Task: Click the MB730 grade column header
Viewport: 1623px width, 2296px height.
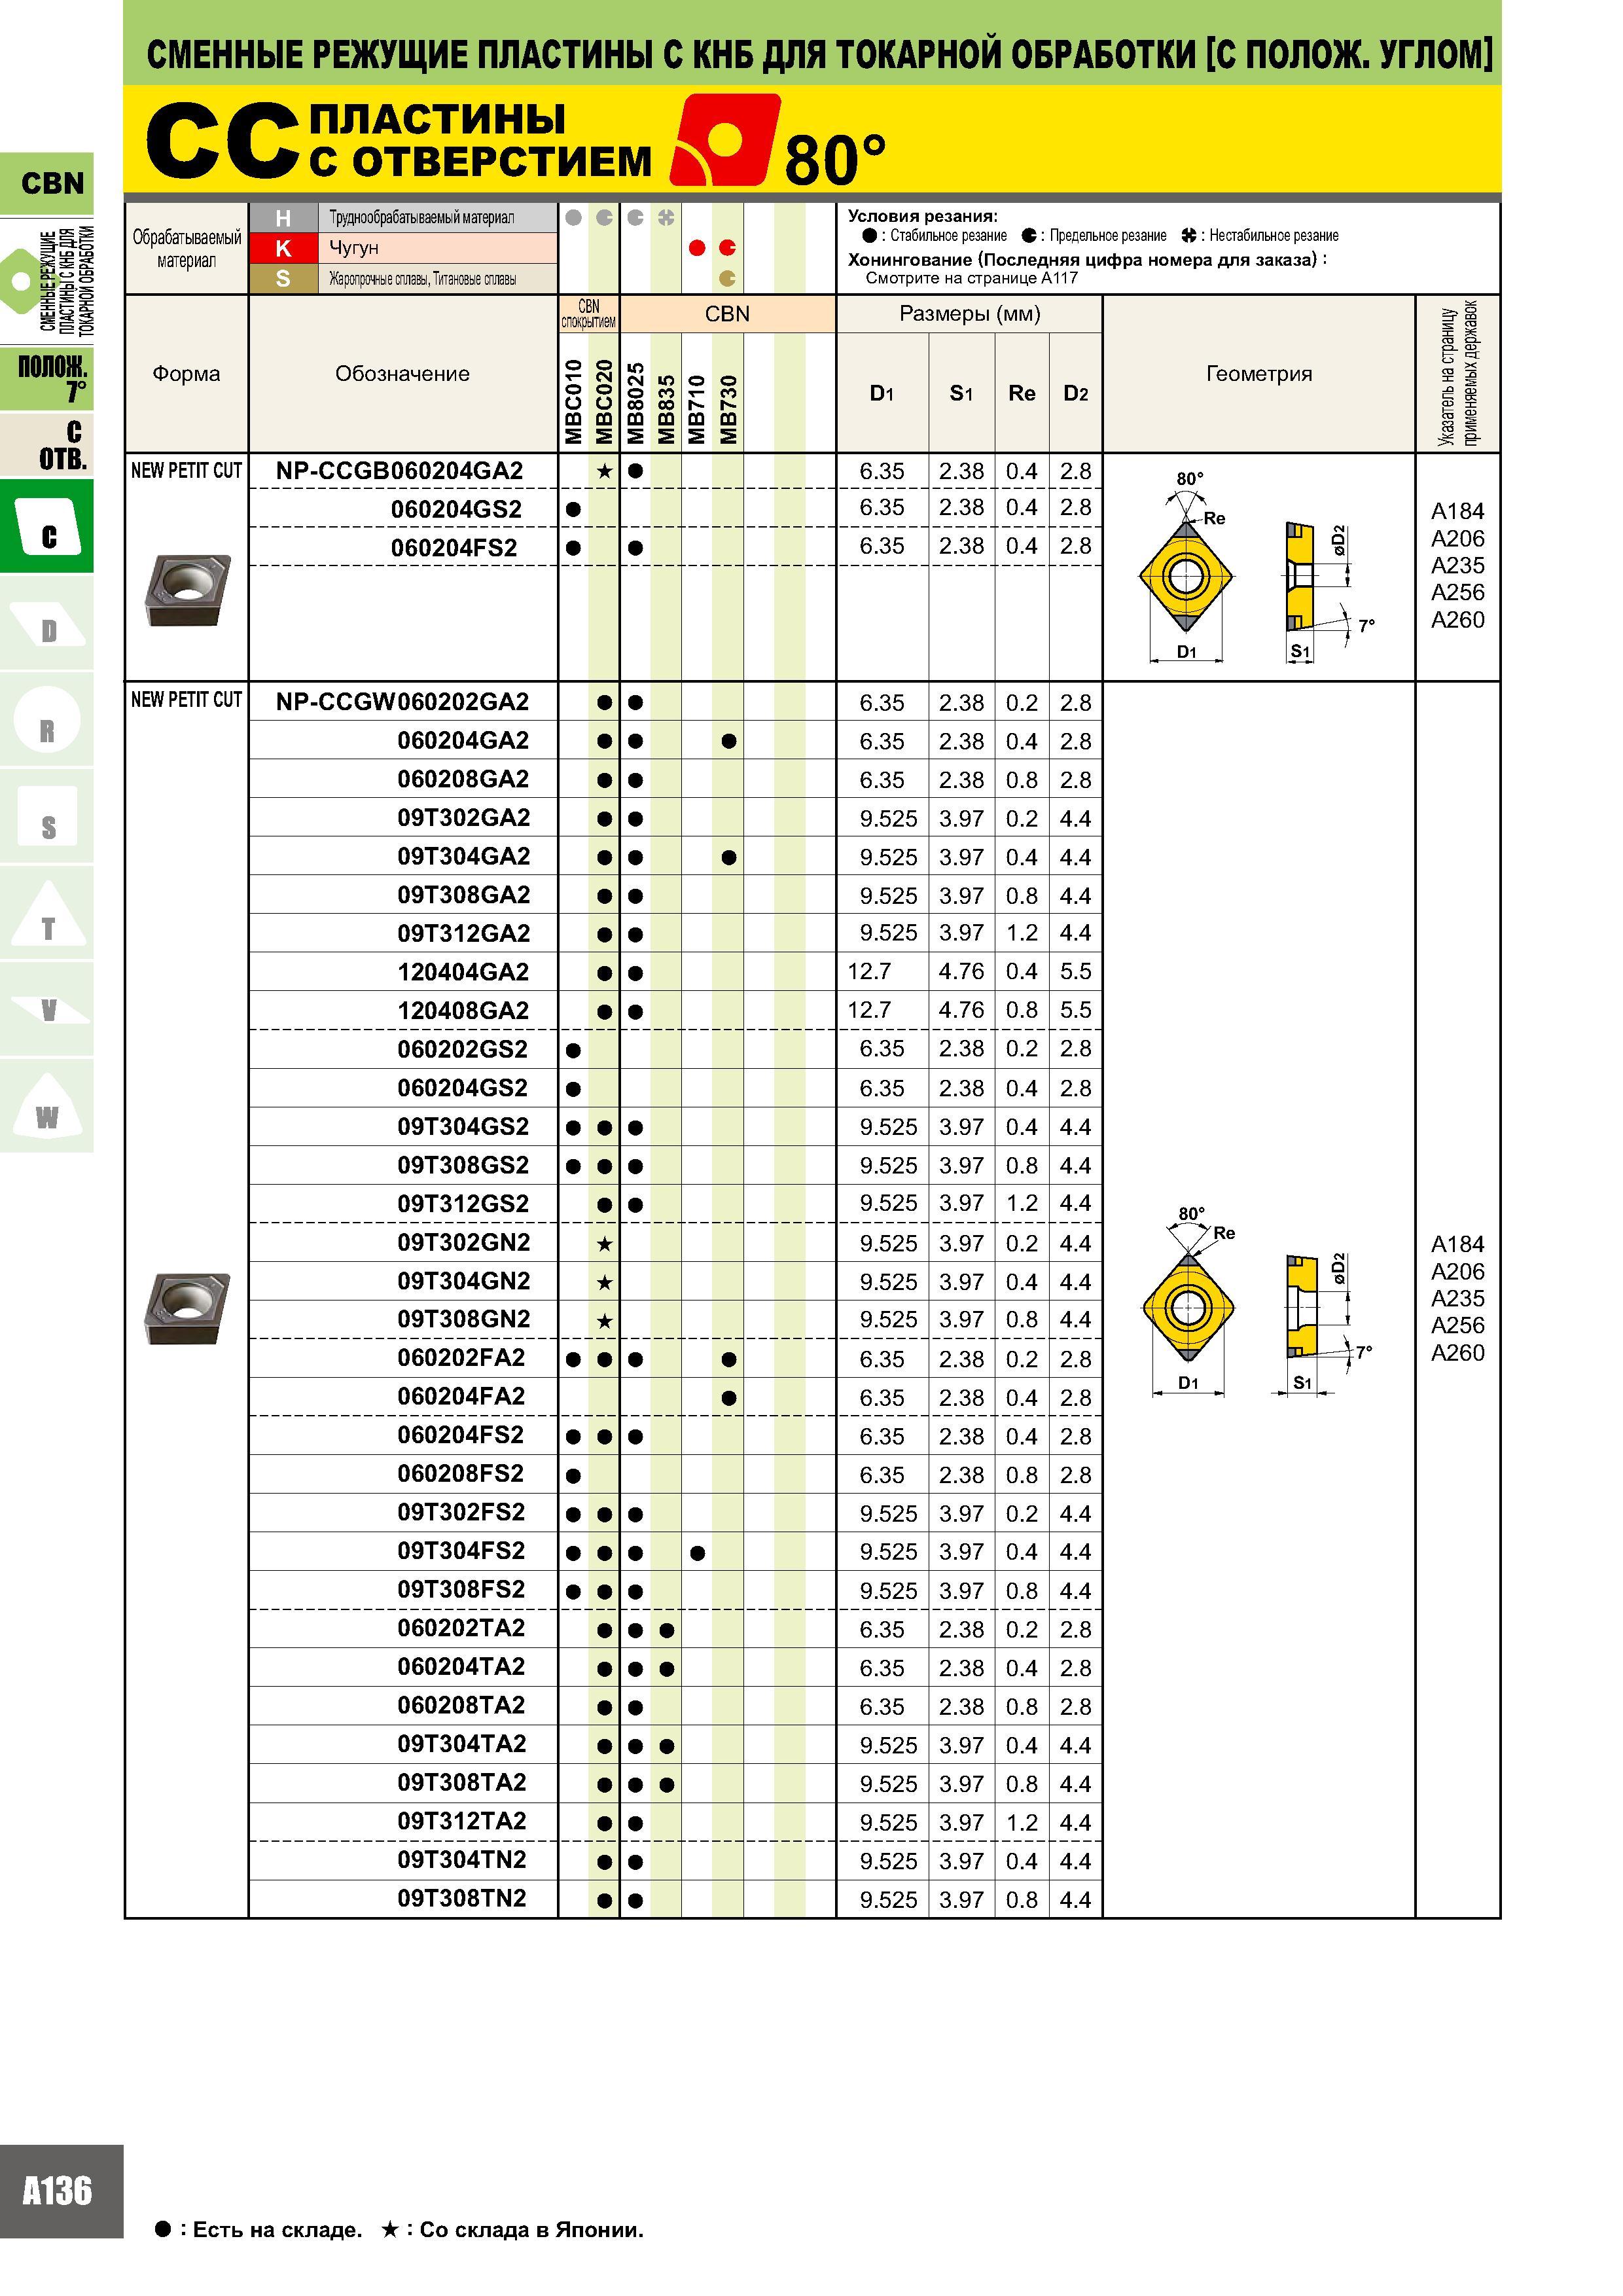Action: click(728, 409)
